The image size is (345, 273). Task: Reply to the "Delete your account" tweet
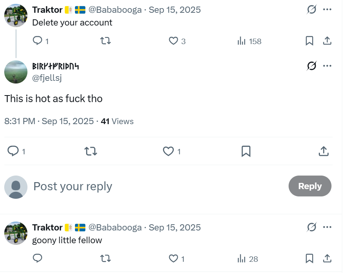tap(37, 41)
